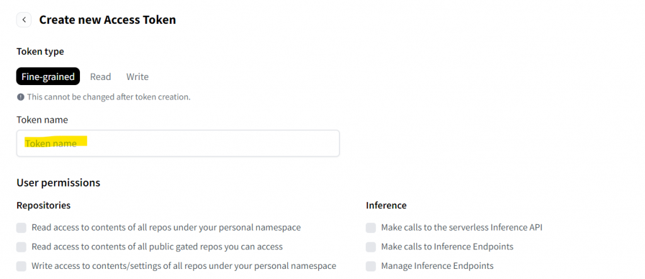Select the Fine-grained token type
645x279 pixels.
tap(48, 77)
